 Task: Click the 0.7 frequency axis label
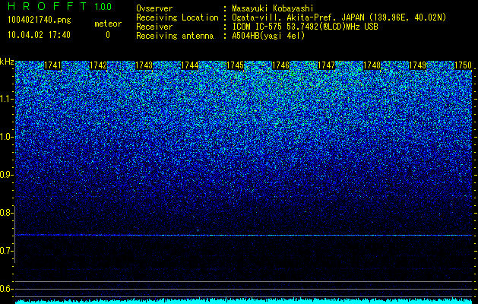(6, 251)
